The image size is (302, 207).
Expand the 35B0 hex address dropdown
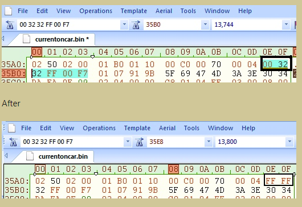coord(205,24)
